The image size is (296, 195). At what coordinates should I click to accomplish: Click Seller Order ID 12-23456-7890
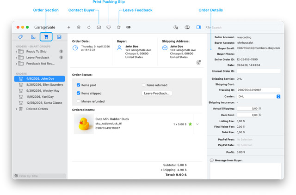click(247, 59)
